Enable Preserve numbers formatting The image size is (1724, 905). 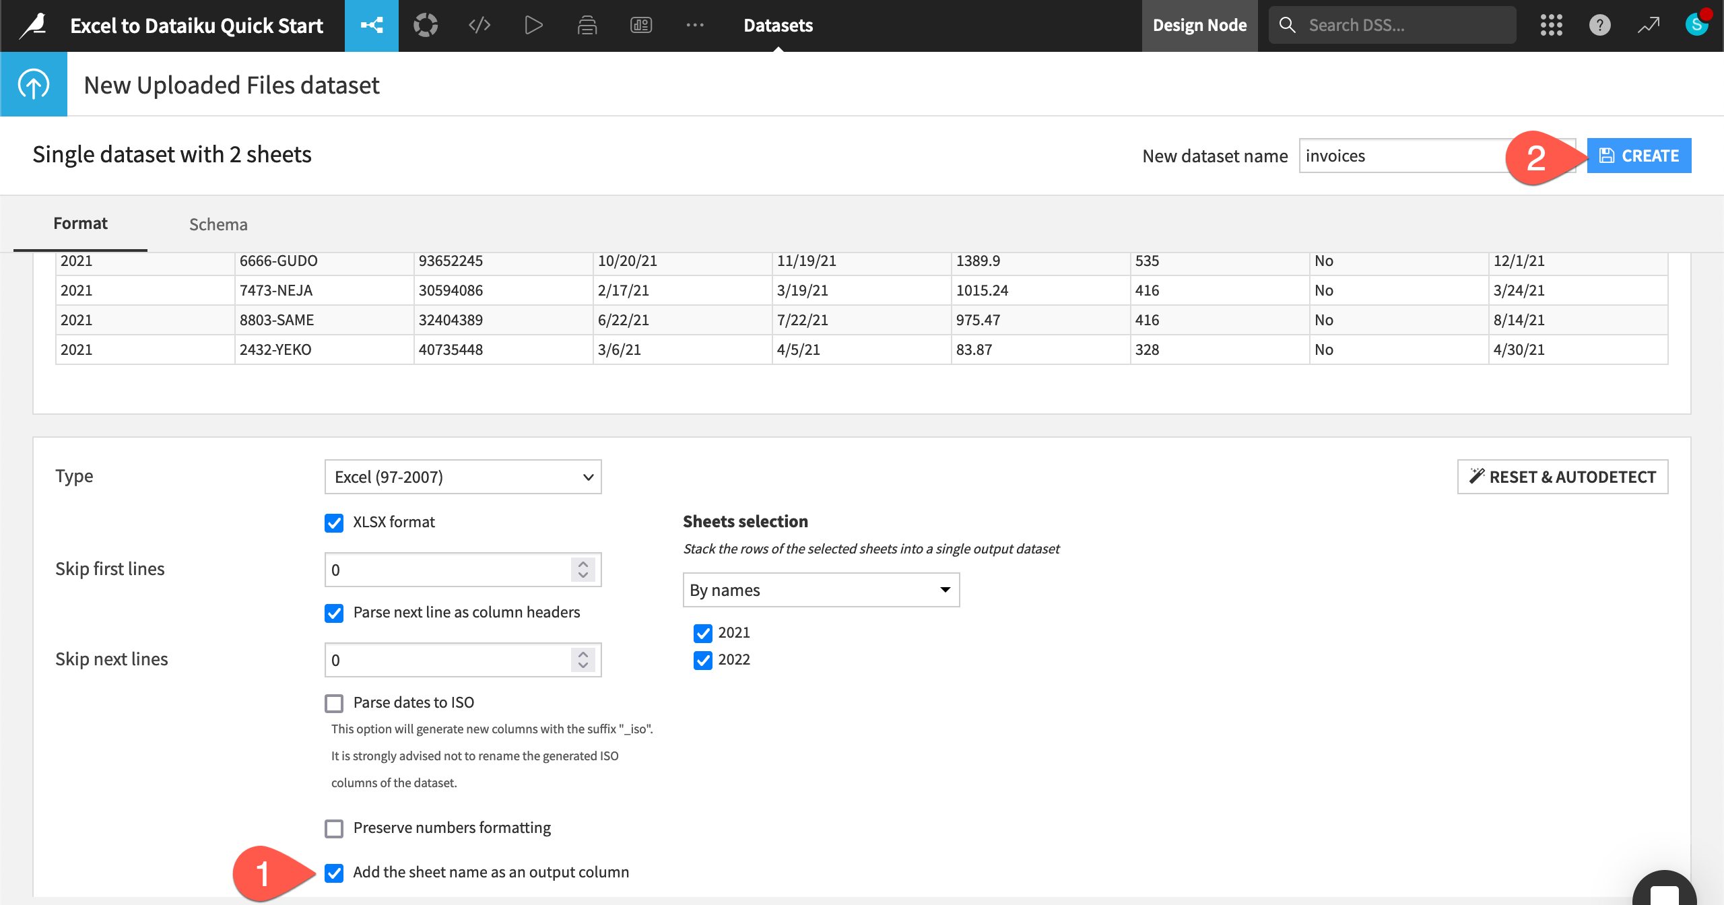(x=335, y=828)
